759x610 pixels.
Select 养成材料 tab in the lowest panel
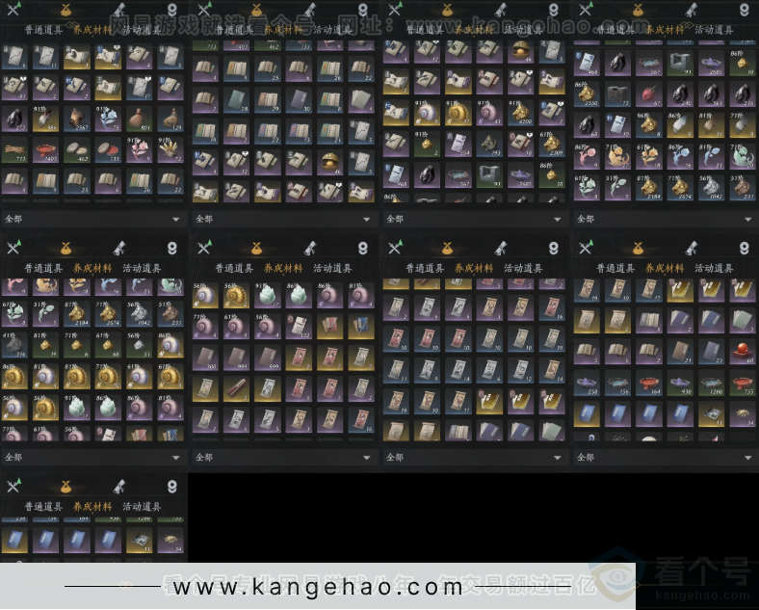[x=92, y=506]
